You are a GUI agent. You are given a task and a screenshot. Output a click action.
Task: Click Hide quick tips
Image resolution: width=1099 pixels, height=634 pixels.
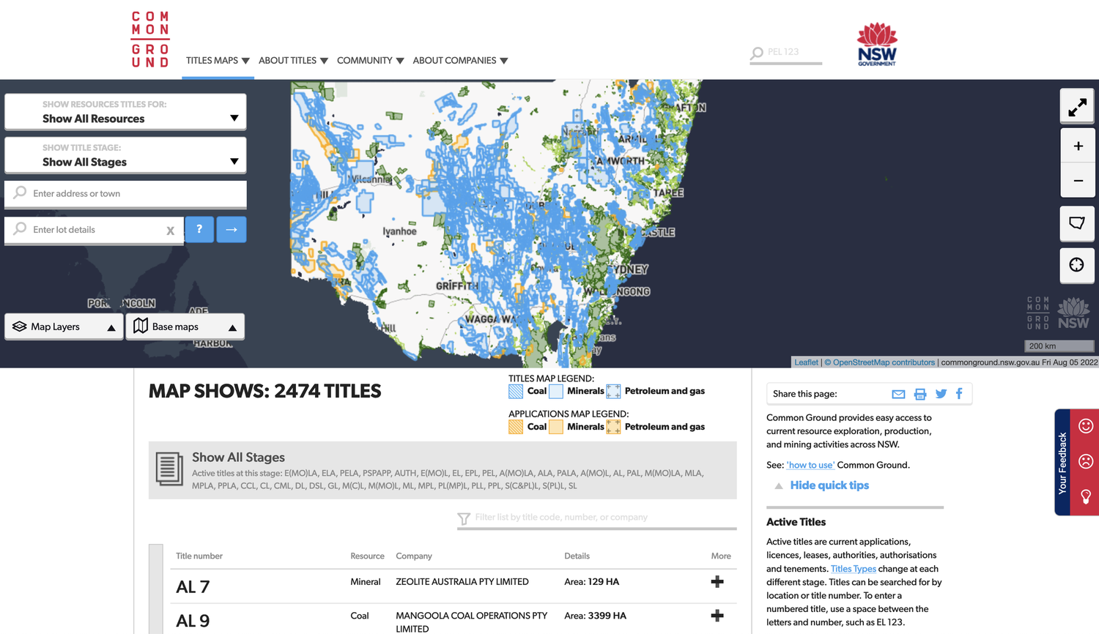click(x=829, y=485)
